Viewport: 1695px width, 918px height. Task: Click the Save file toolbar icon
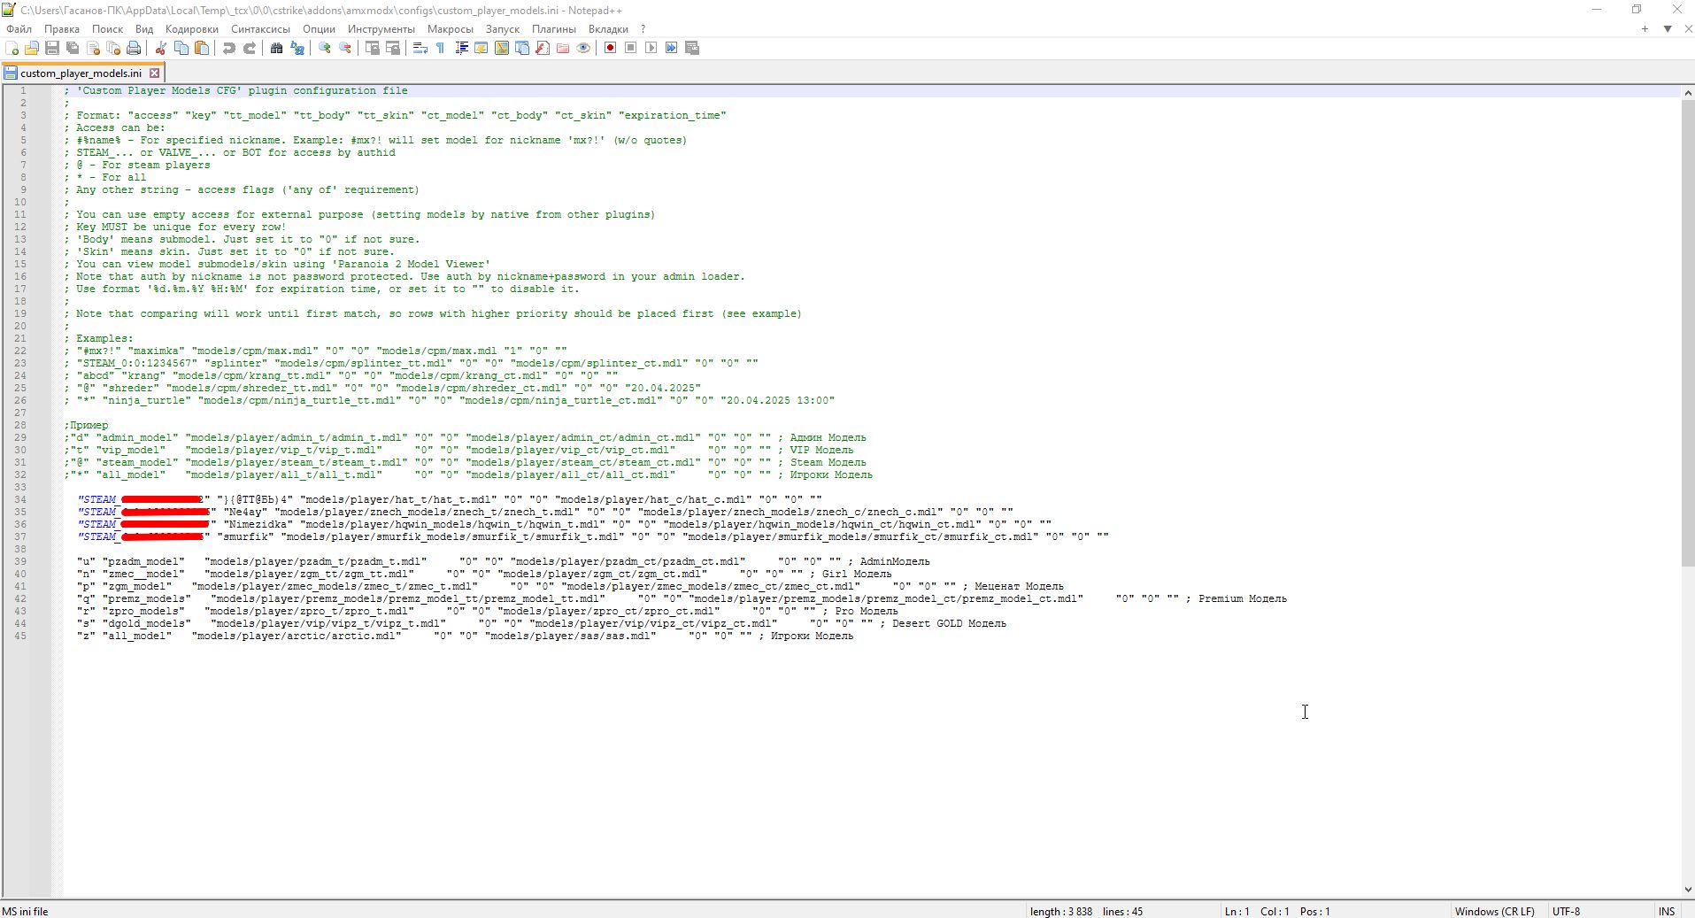pyautogui.click(x=52, y=48)
